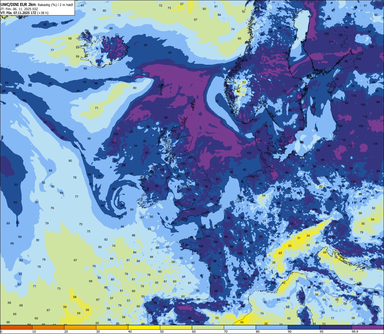Click the legend label "10"
384x334 pixels.
tap(34, 332)
